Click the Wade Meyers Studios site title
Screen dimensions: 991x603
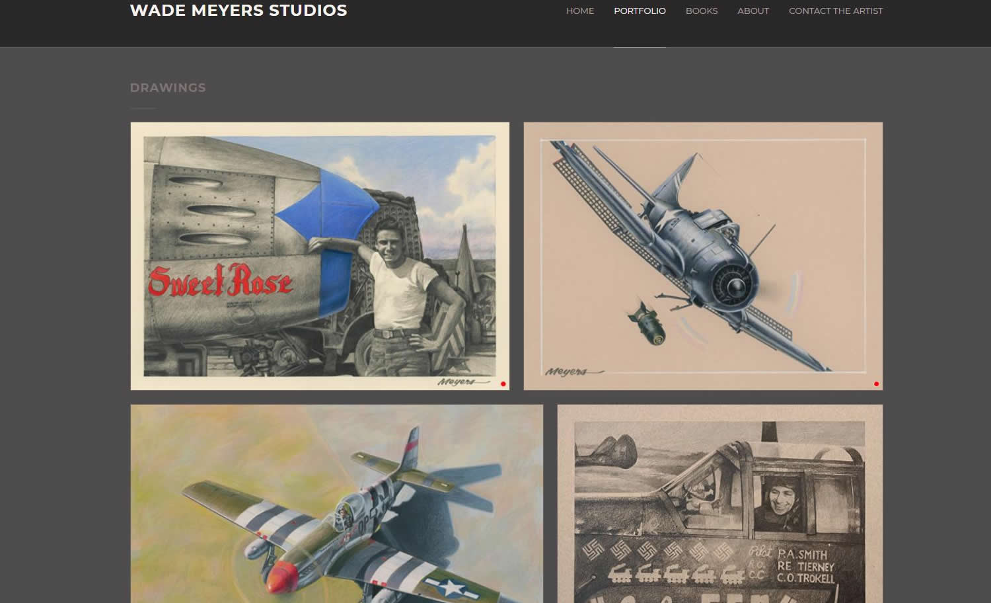pos(239,11)
